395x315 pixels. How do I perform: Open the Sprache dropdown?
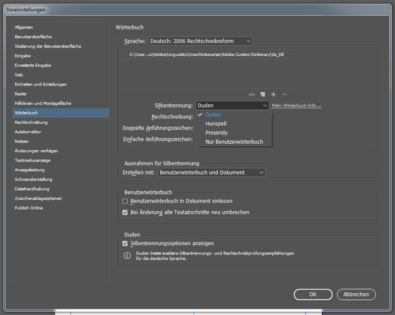(x=200, y=41)
